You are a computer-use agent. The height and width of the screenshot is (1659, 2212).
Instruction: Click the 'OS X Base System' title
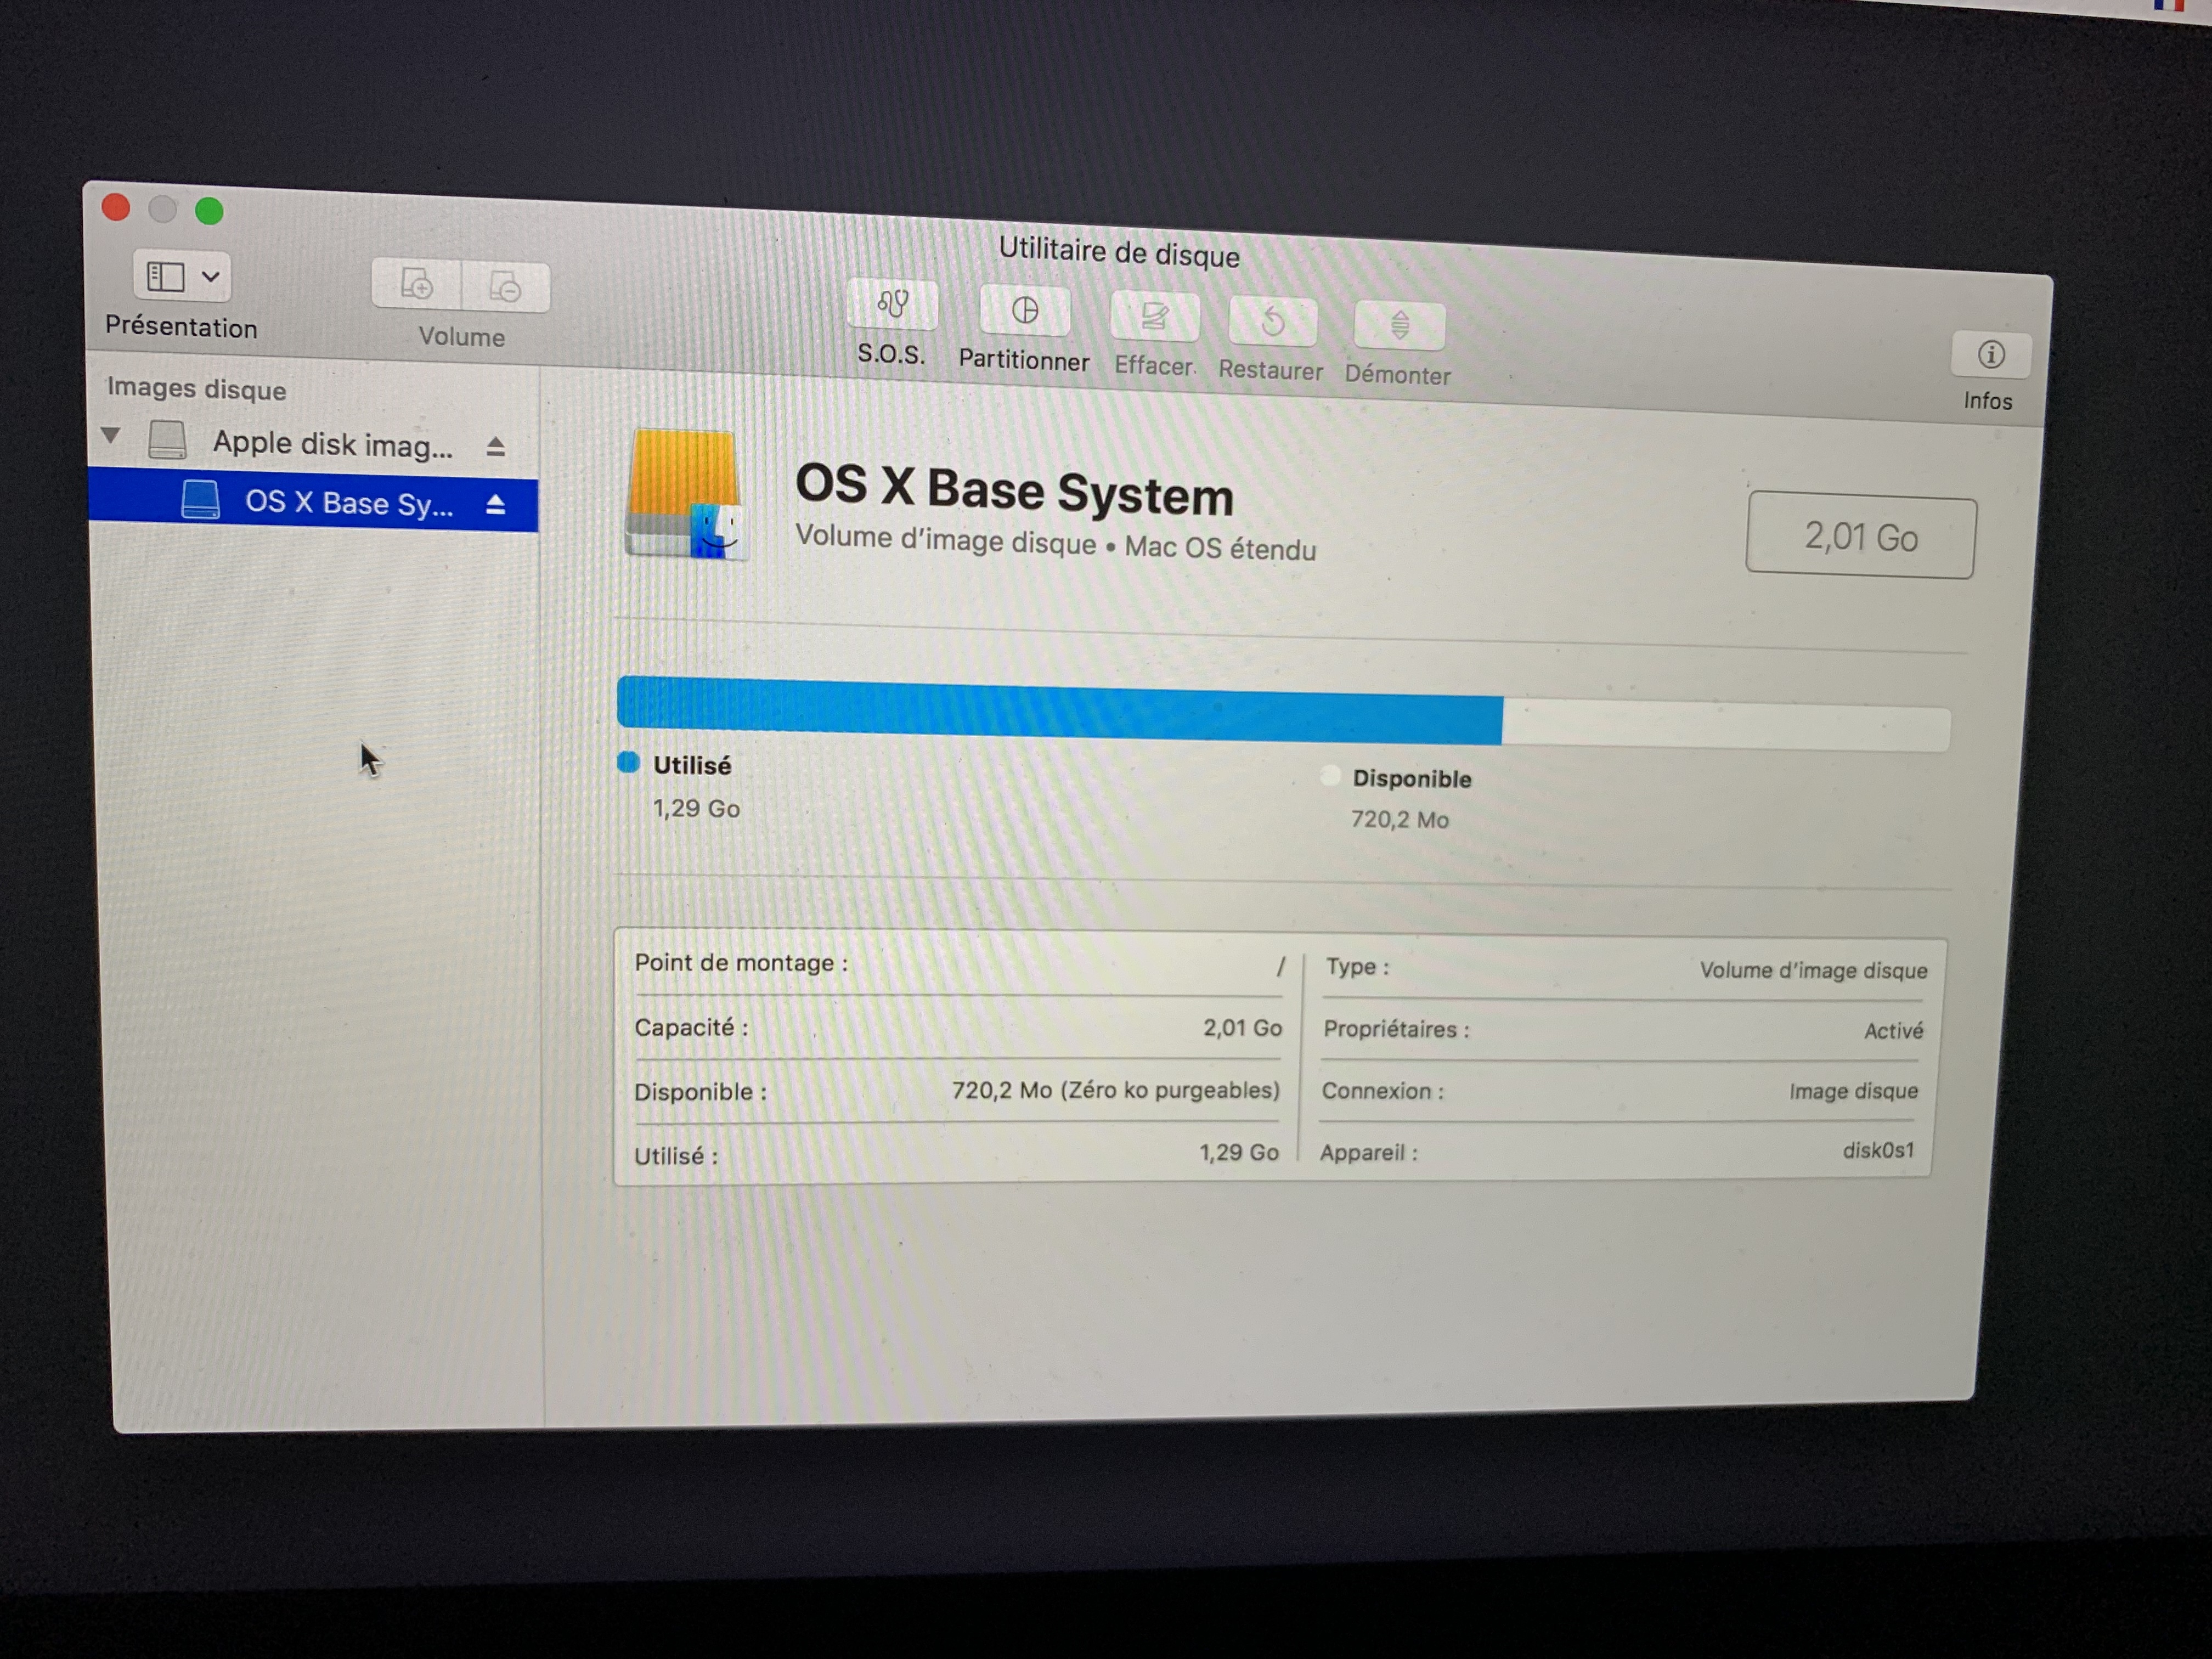[1014, 490]
